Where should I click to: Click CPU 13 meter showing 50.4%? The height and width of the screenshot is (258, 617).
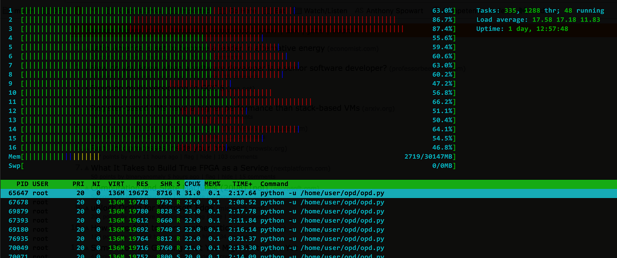tap(232, 120)
